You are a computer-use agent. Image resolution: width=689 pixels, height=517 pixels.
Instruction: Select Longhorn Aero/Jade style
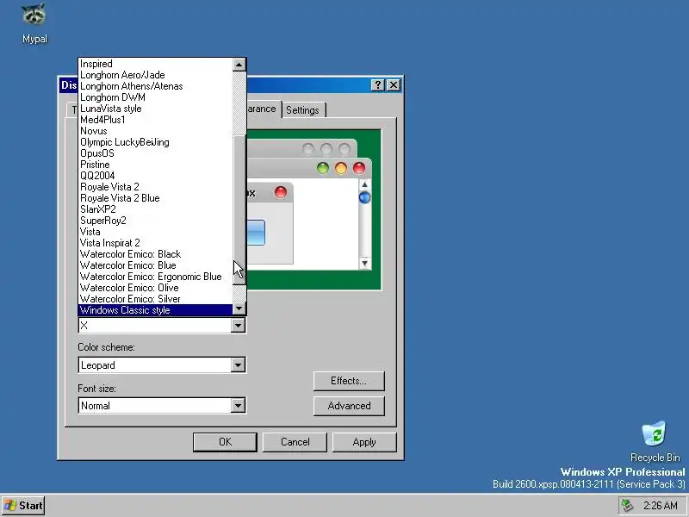tap(156, 75)
